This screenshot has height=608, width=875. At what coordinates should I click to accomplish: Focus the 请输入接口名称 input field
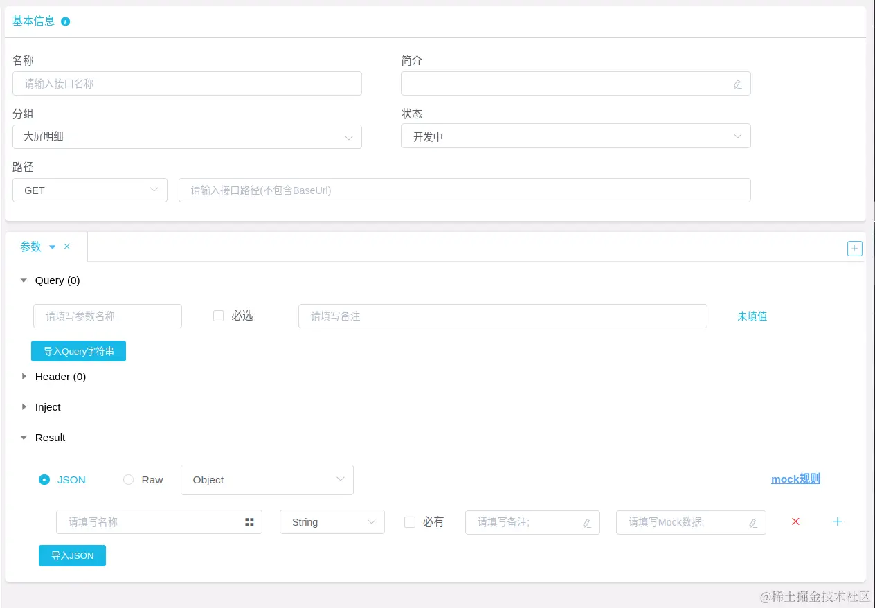(187, 83)
